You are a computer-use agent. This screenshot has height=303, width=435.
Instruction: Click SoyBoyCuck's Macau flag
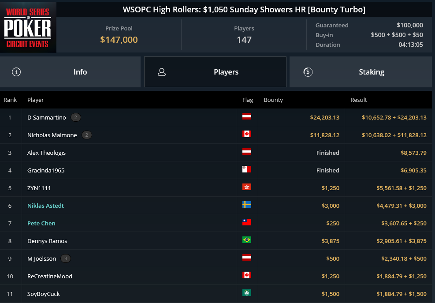click(247, 293)
